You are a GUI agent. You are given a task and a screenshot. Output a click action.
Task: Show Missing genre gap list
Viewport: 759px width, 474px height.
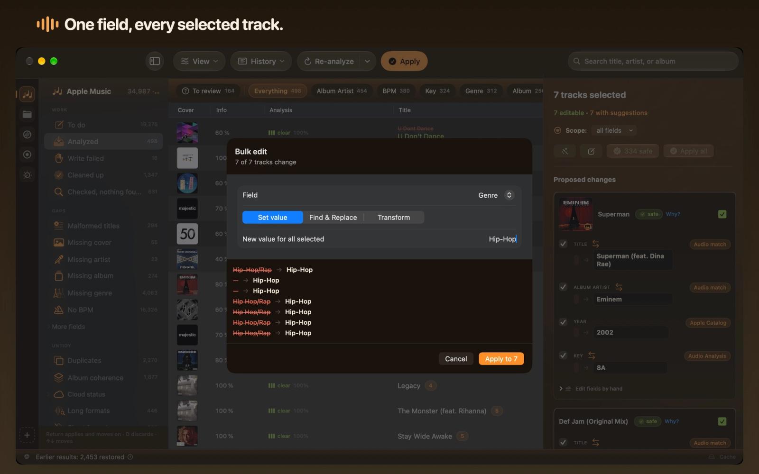[104, 293]
